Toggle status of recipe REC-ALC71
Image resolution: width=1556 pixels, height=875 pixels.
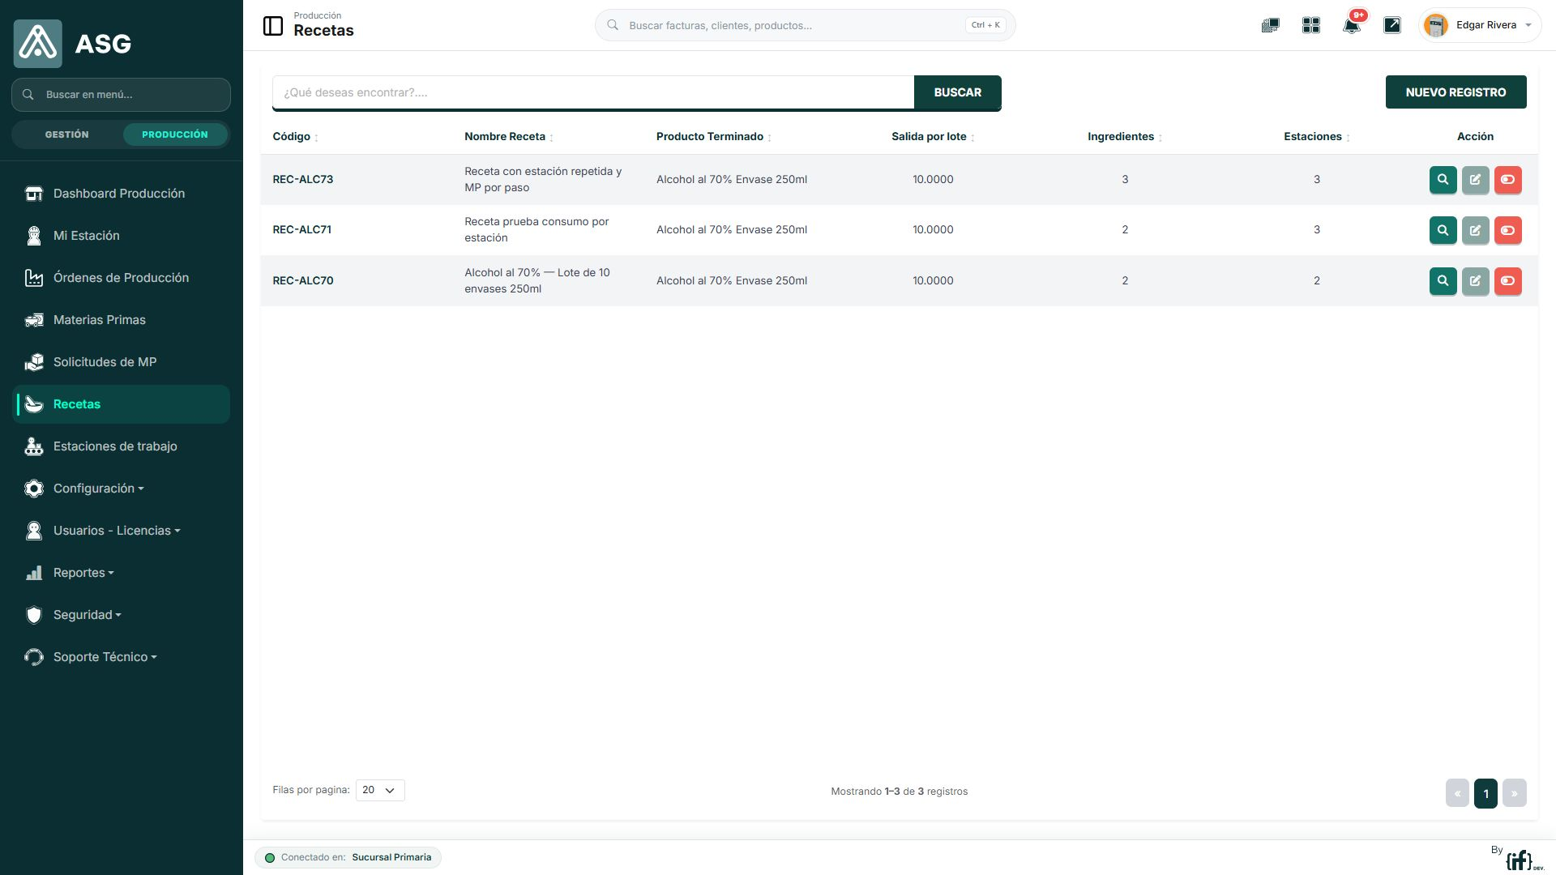coord(1507,230)
